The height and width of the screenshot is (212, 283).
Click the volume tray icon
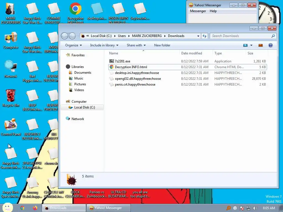[x=255, y=208]
